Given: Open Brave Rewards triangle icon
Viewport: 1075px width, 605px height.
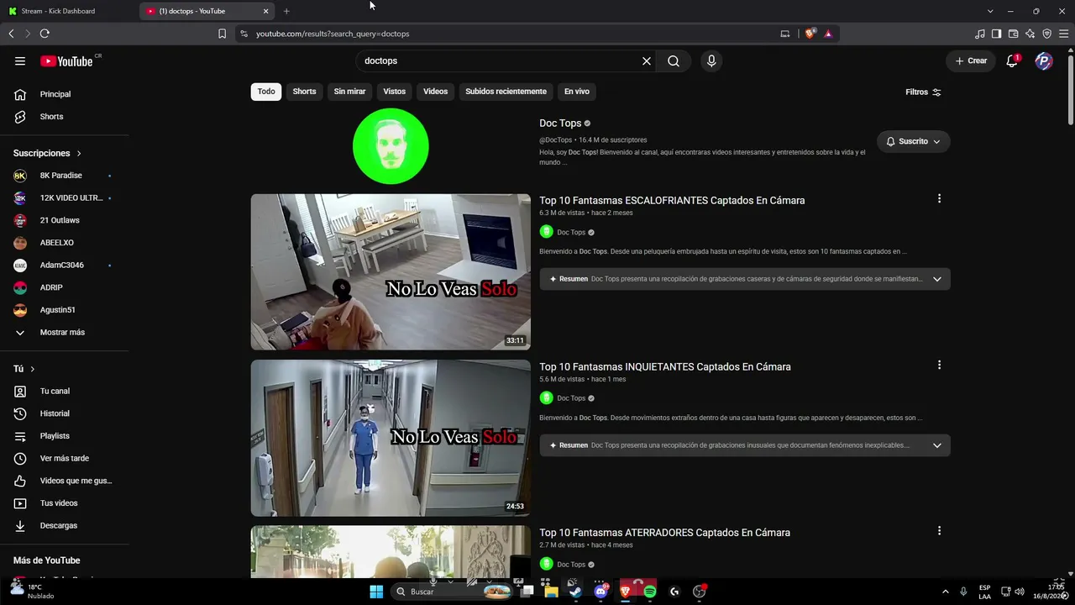Looking at the screenshot, I should (828, 34).
